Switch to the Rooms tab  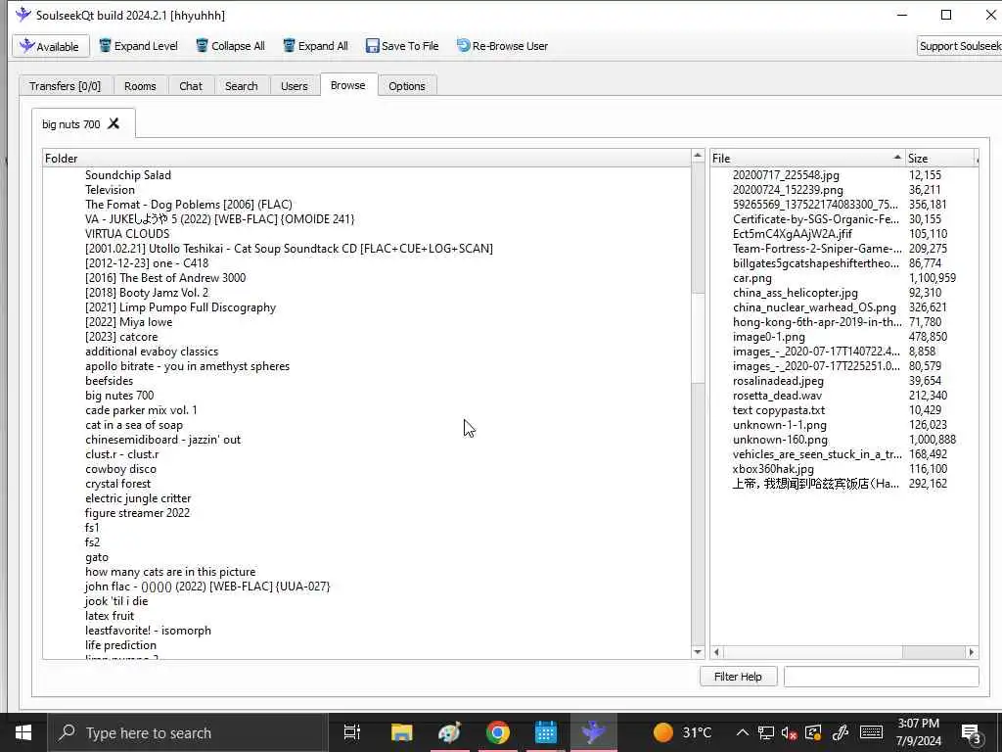140,86
